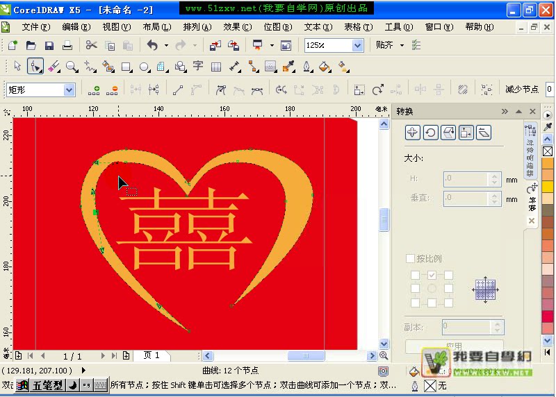
Task: Switch docker to Position transformation icon
Action: [x=412, y=133]
